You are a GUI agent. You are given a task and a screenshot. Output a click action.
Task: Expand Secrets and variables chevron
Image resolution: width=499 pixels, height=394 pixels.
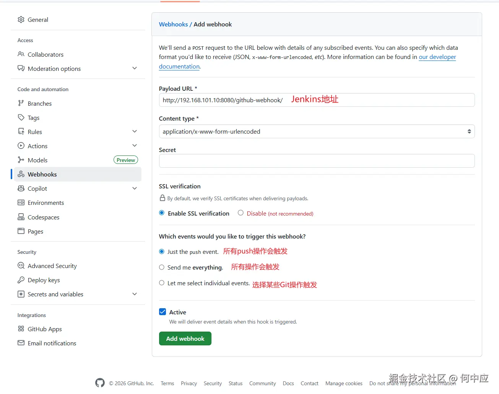[135, 294]
